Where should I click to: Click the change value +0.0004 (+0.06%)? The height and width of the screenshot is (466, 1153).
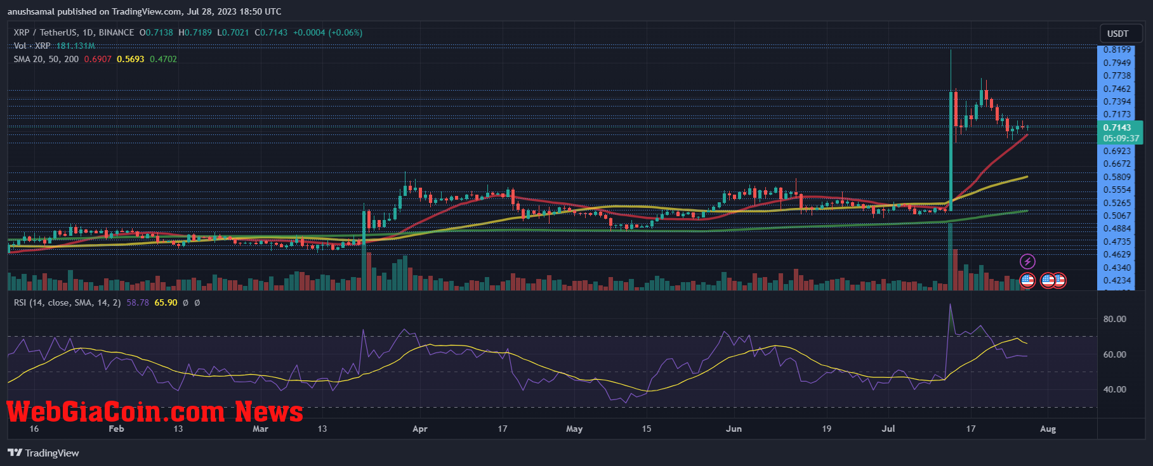point(328,32)
